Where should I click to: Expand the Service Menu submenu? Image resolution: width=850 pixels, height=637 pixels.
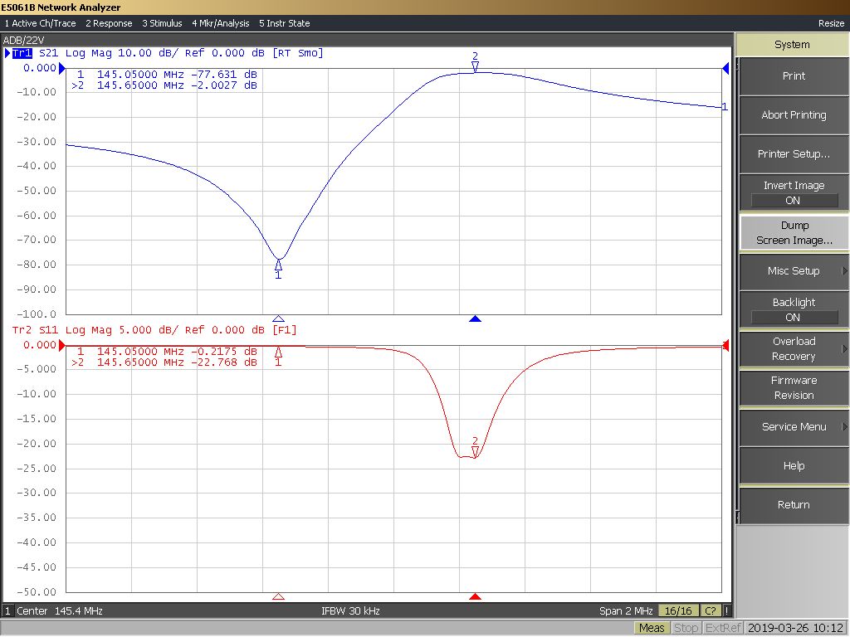coord(794,427)
